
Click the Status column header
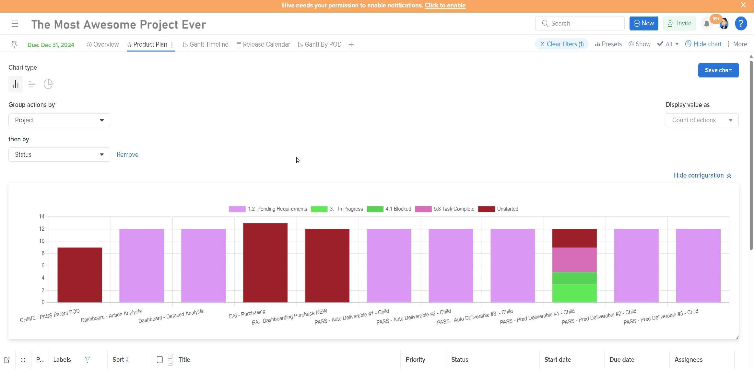pos(460,360)
